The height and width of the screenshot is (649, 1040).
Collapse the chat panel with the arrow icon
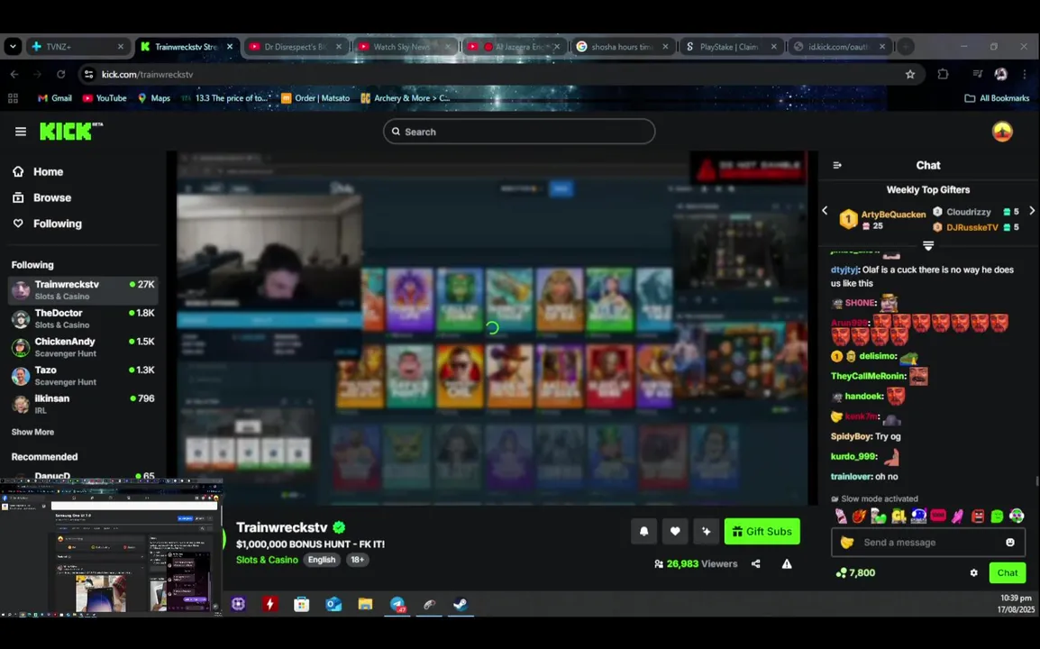click(x=837, y=165)
